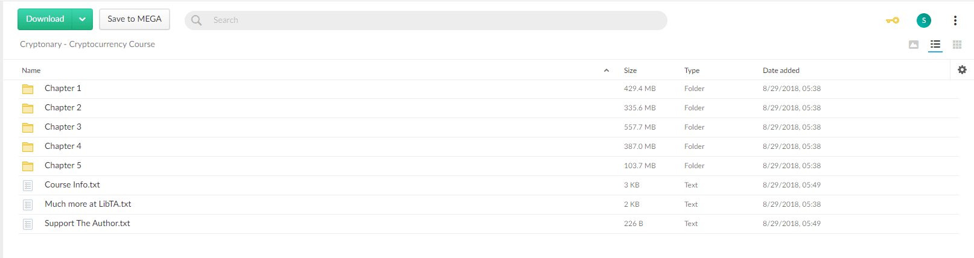Screen dimensions: 974x258
Task: Sort files by Date added column
Action: coord(781,71)
